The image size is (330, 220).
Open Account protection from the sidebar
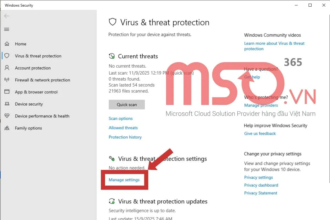[33, 68]
